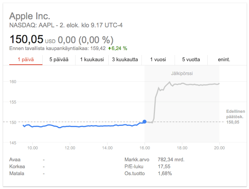Click the P/E-luku value 17,55

coord(164,166)
